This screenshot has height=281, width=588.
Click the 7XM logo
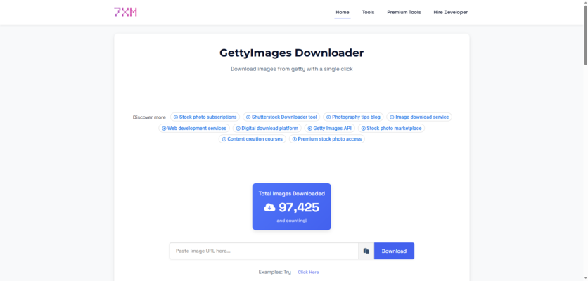coord(125,13)
